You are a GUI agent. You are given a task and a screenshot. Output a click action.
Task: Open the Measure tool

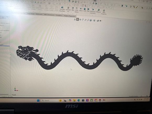click(x=99, y=11)
